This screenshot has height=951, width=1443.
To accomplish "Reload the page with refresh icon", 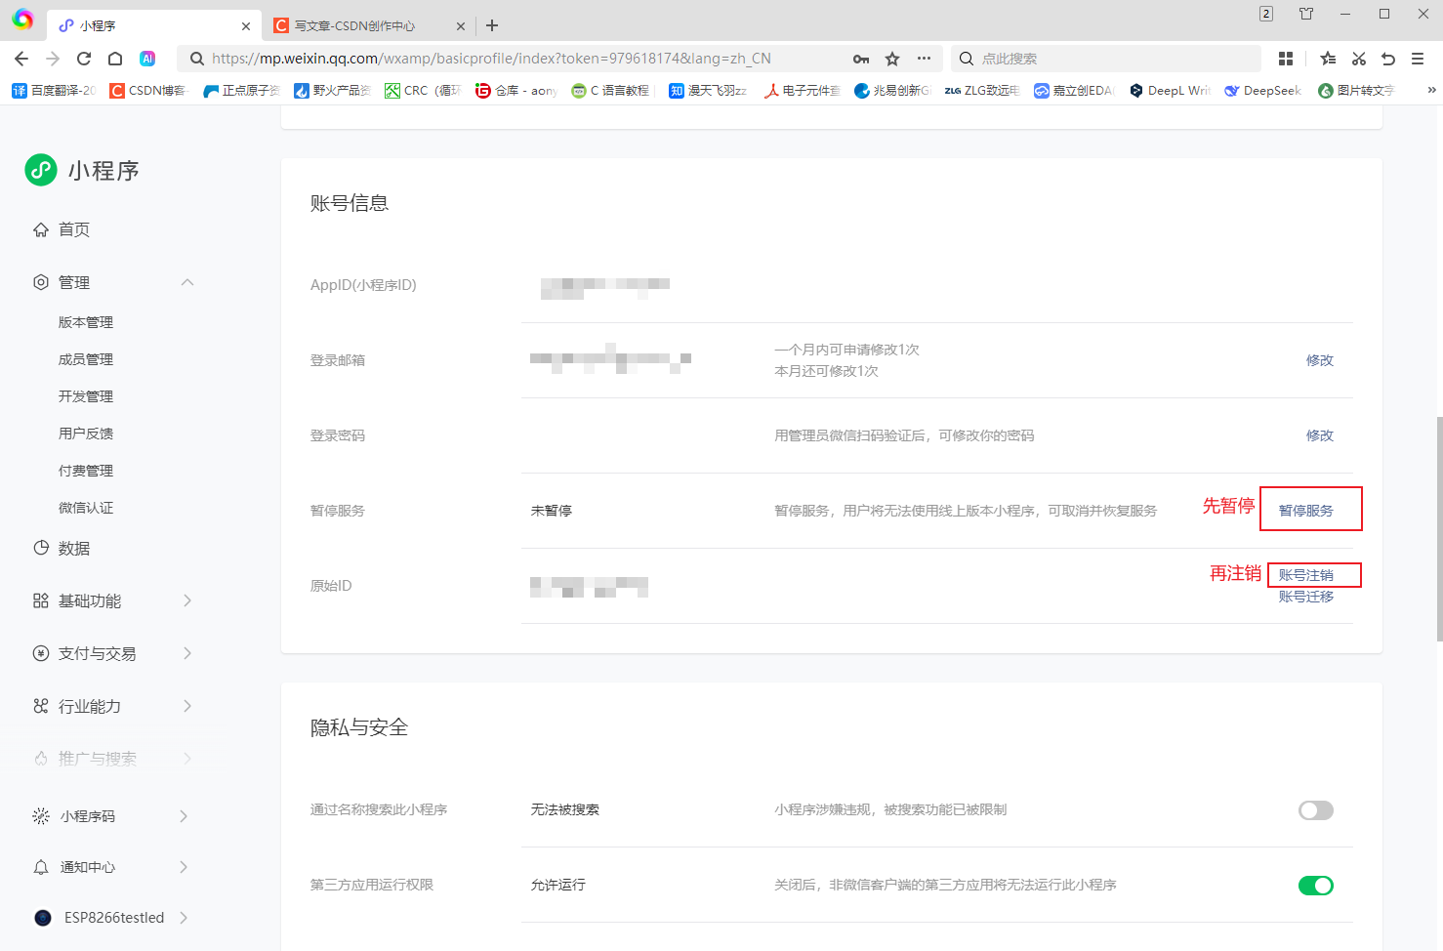I will (84, 59).
